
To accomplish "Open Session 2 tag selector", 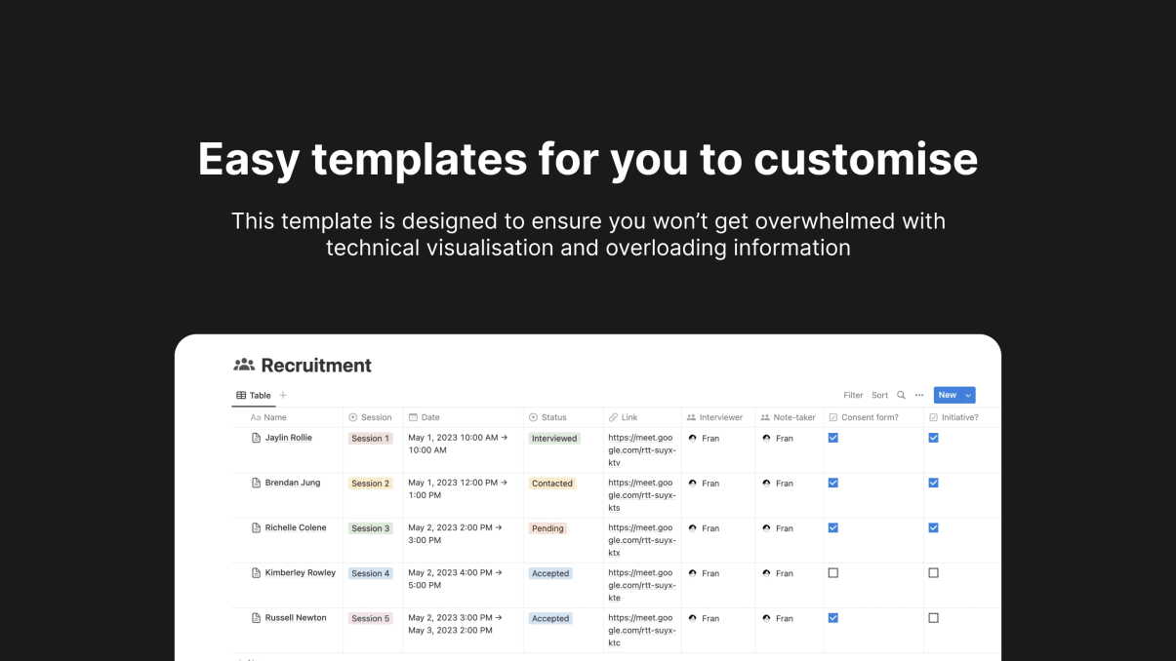I will point(371,484).
